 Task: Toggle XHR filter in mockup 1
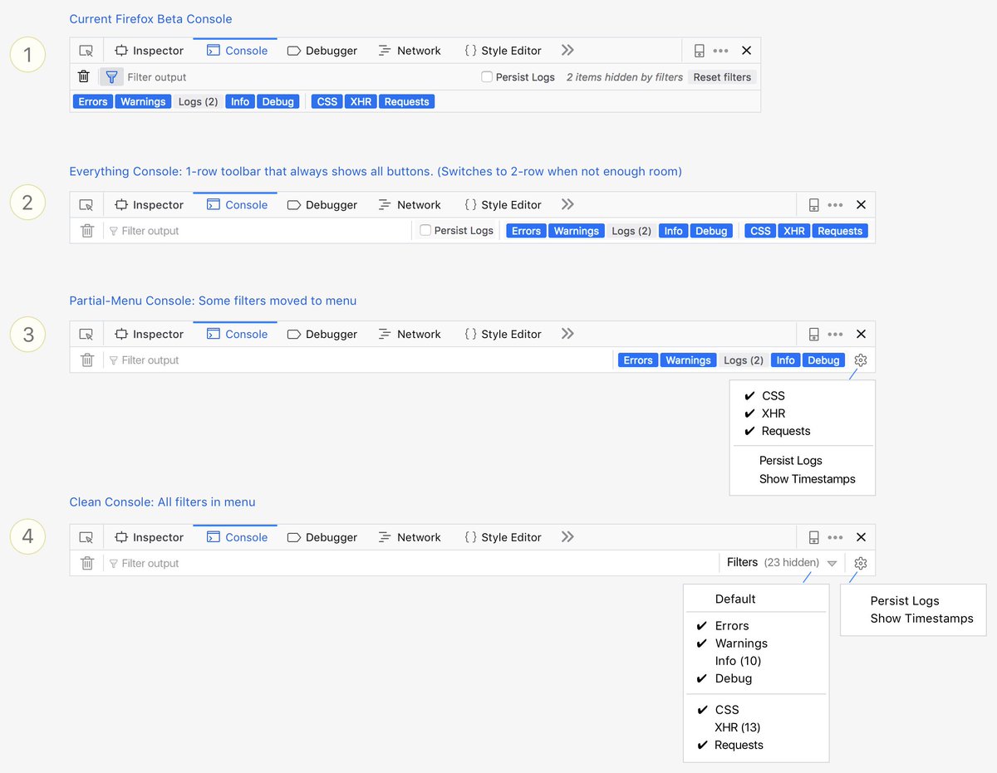pos(361,102)
